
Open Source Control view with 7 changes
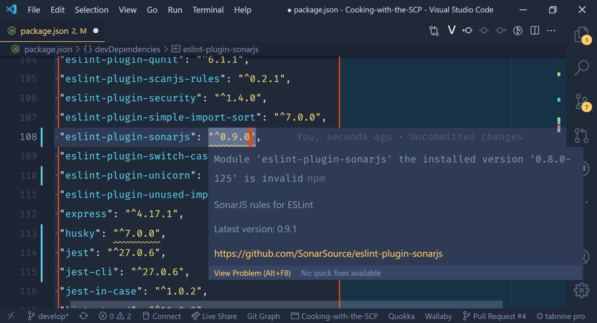pyautogui.click(x=582, y=102)
